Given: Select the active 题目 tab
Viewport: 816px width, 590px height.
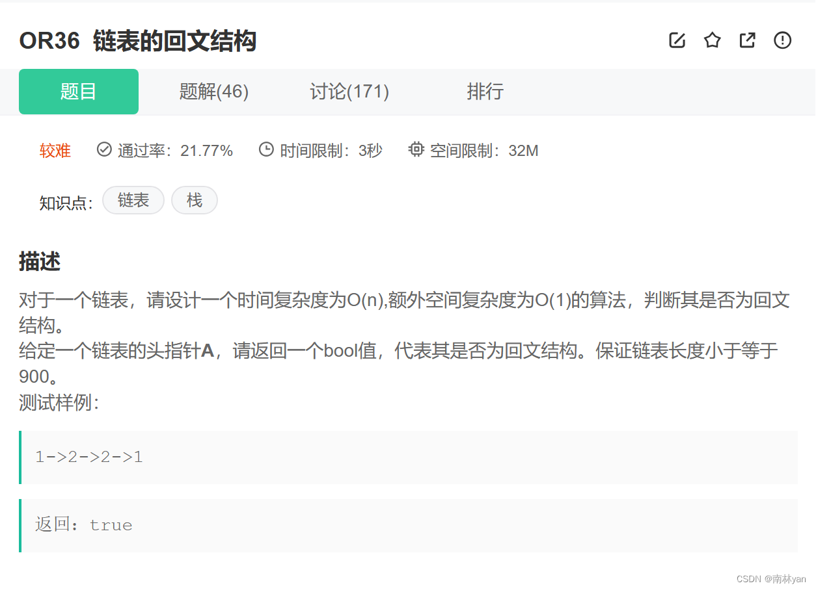Looking at the screenshot, I should [78, 92].
